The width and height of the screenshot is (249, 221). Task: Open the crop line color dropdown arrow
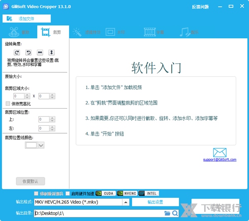41,145
